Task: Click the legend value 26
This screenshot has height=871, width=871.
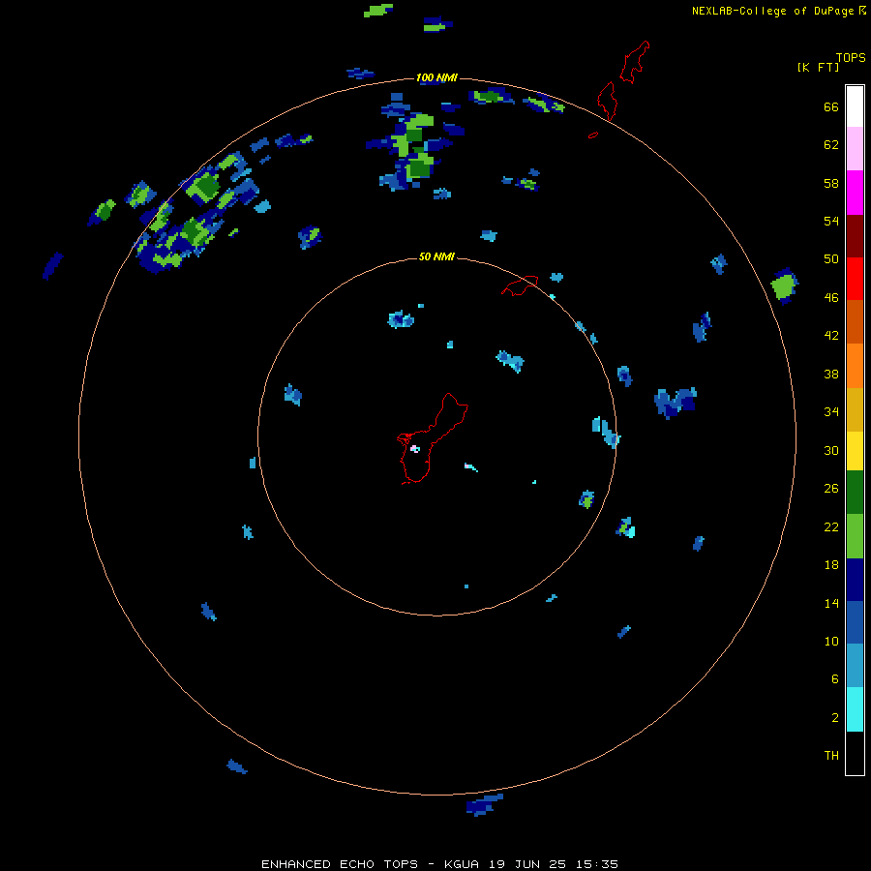Action: coord(831,489)
